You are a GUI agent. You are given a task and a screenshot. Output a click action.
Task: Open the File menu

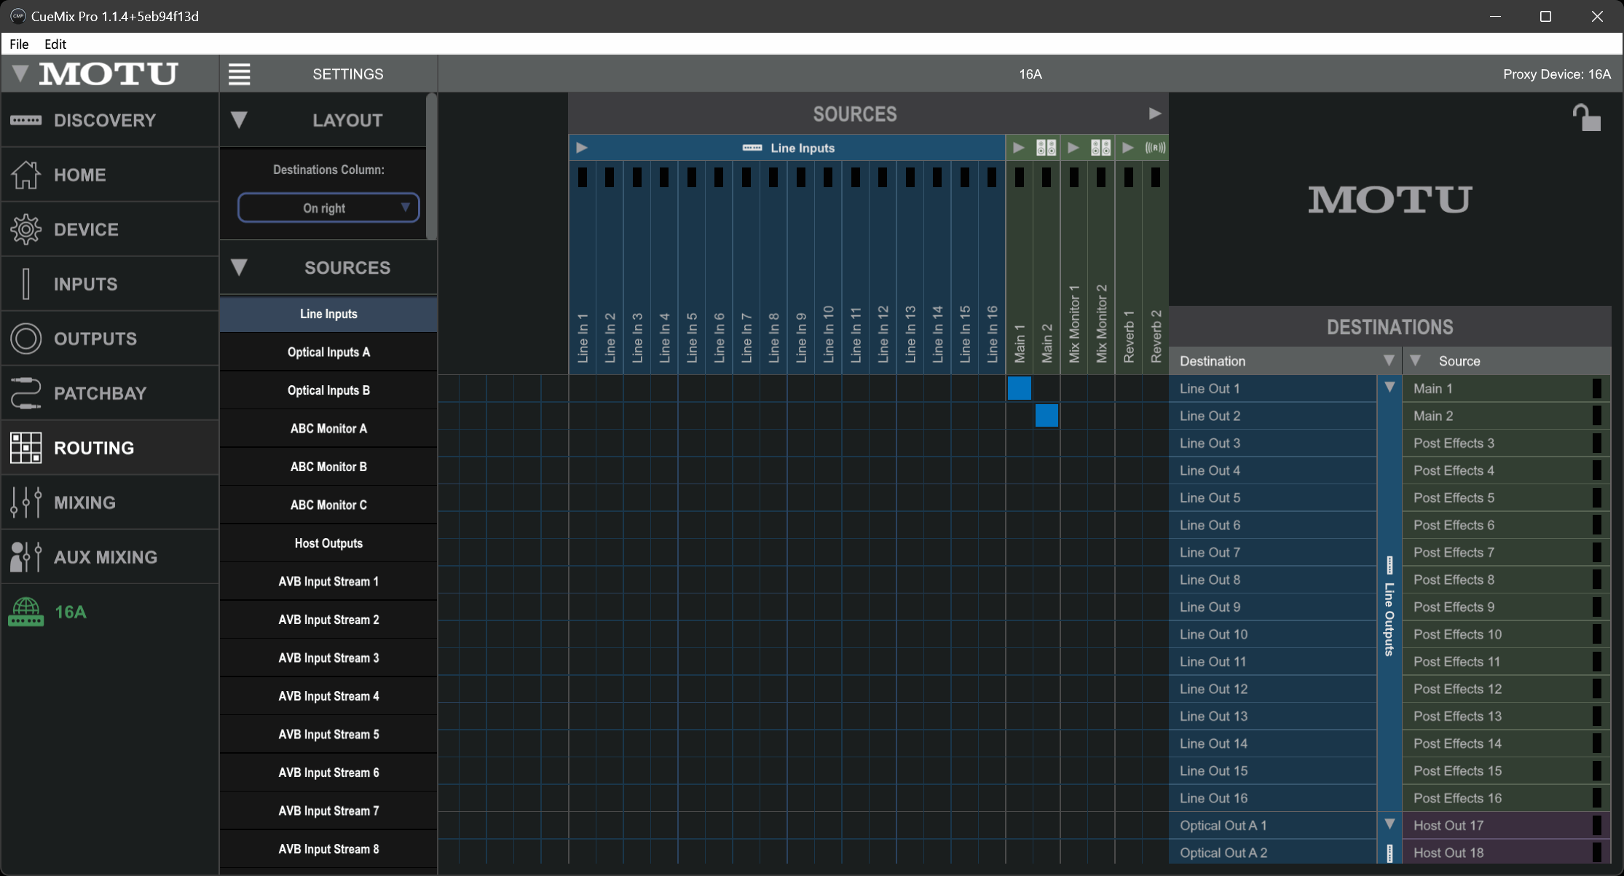[19, 44]
